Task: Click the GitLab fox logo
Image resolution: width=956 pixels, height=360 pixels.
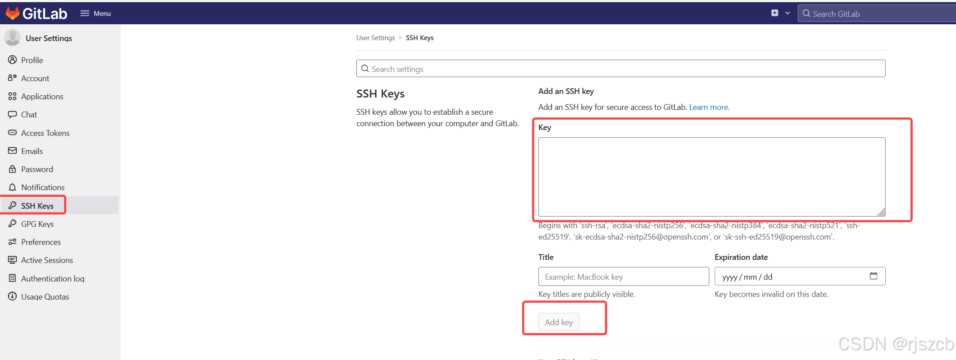Action: 12,13
